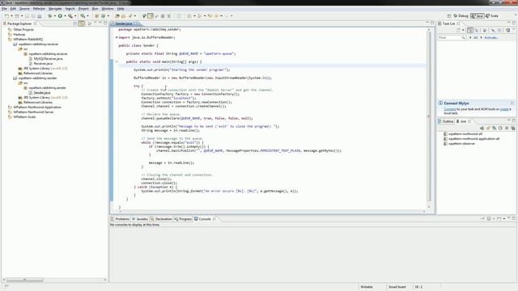Toggle Hide internal targets in Ant view
This screenshot has height=291, width=518.
point(495,128)
